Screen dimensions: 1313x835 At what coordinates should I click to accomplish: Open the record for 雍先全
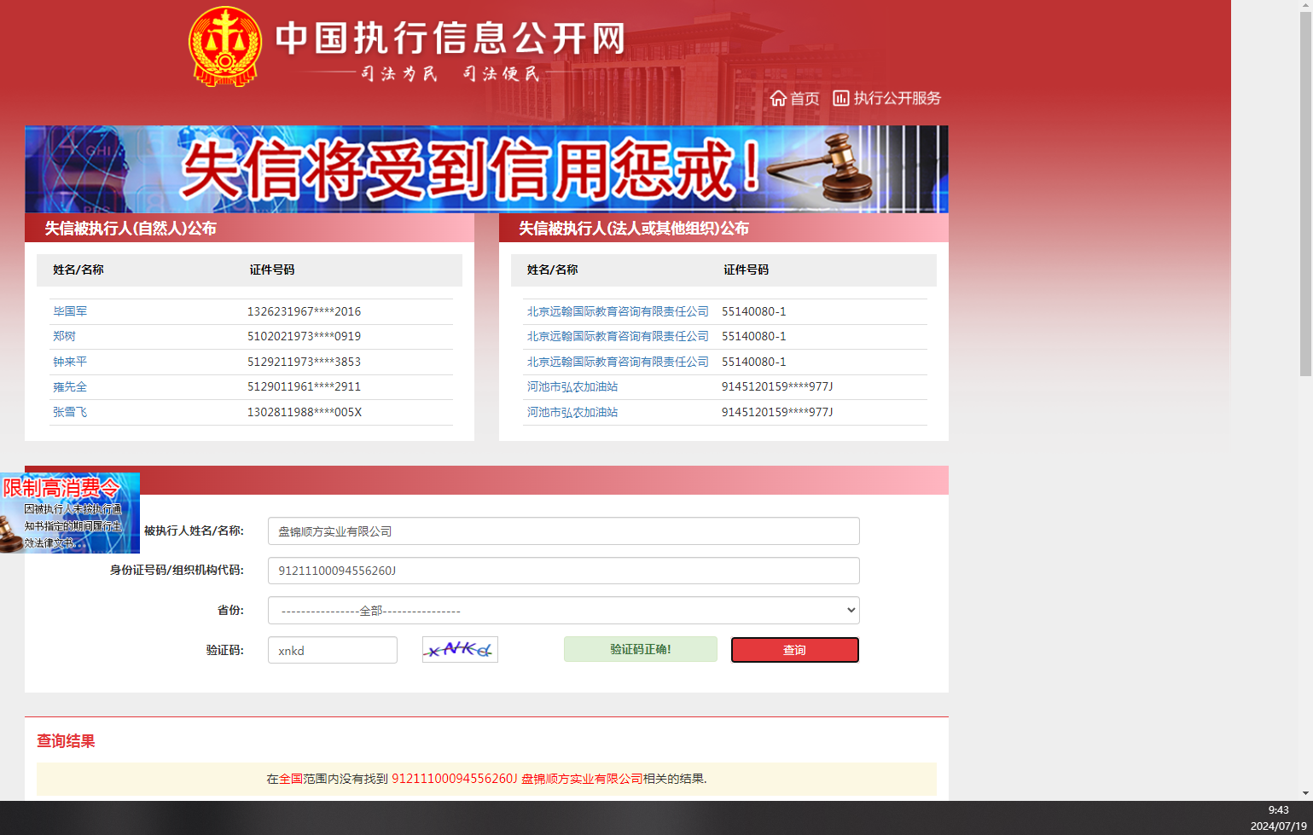[70, 386]
